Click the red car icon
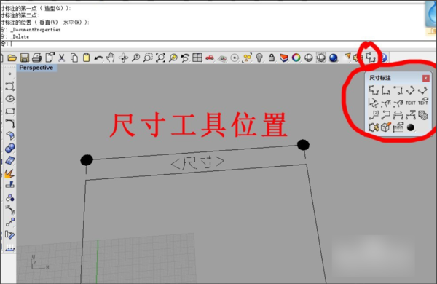 click(x=210, y=58)
